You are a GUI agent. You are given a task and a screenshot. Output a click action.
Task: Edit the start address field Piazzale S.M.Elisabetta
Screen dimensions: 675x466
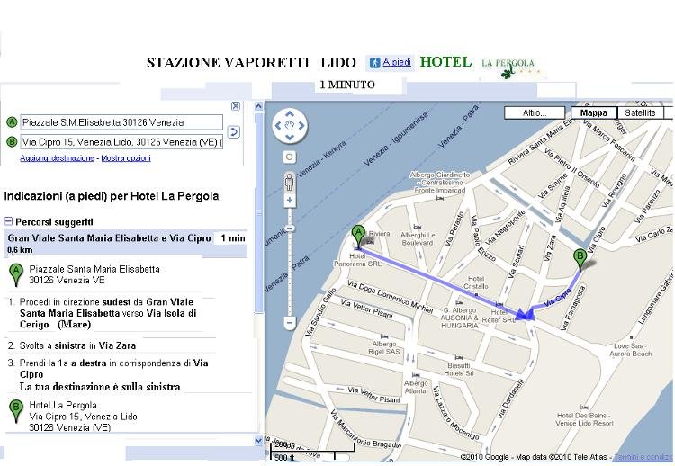tap(121, 122)
